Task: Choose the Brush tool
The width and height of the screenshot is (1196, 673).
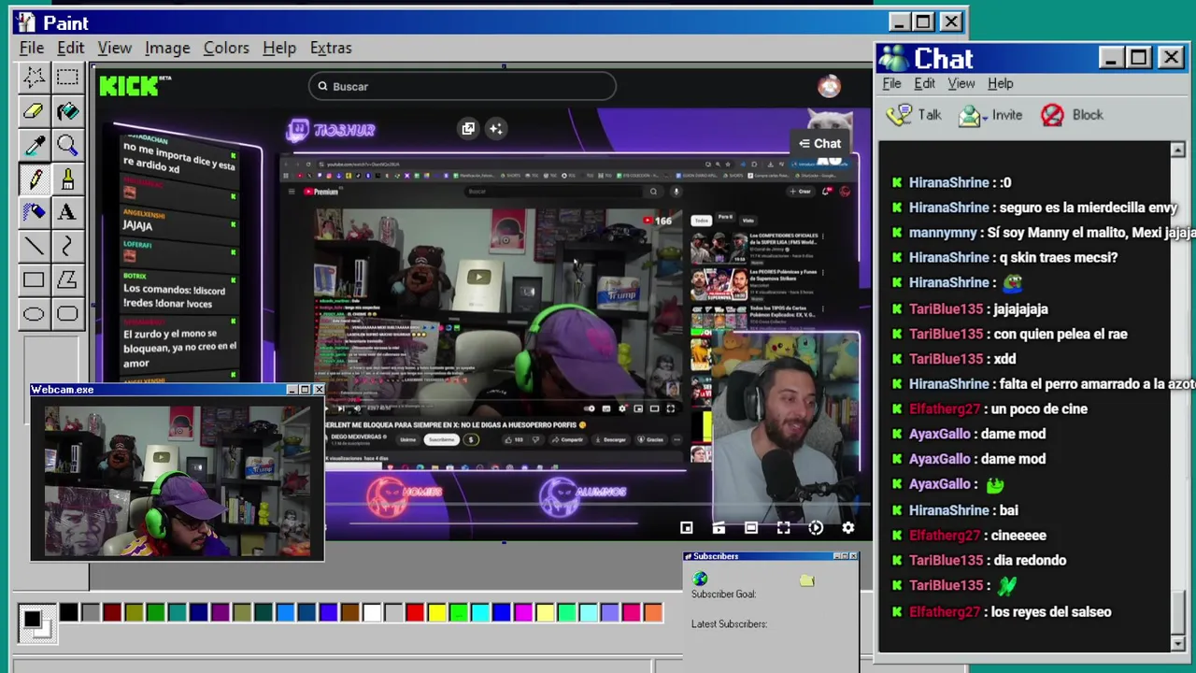Action: coord(67,179)
